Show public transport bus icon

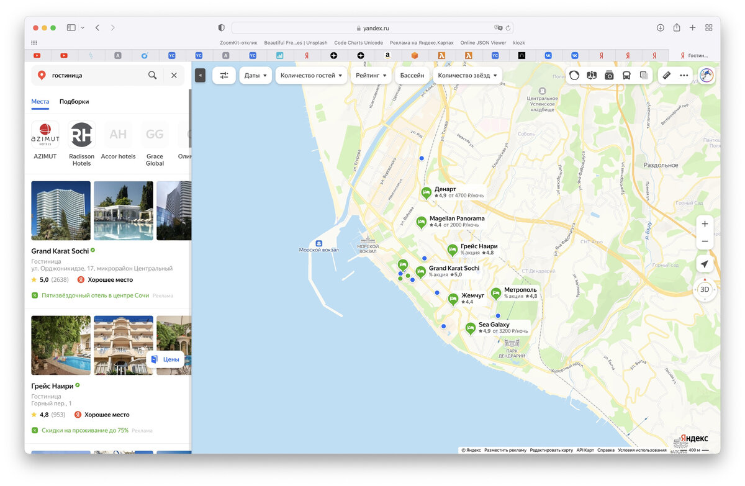pos(626,75)
